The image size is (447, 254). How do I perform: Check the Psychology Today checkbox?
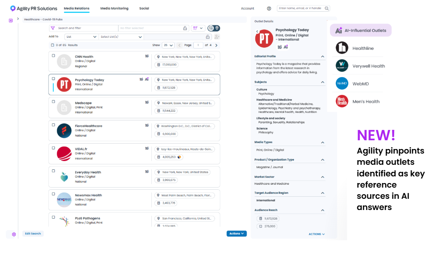click(53, 79)
